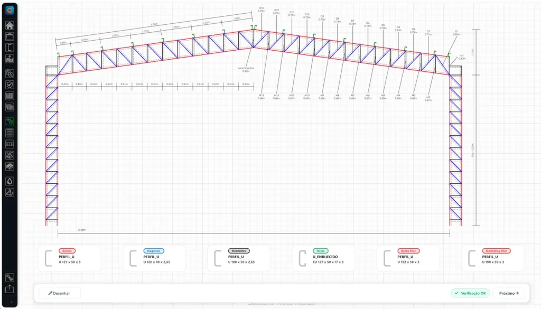Select the green highlighted 3D structure icon

tap(10, 121)
